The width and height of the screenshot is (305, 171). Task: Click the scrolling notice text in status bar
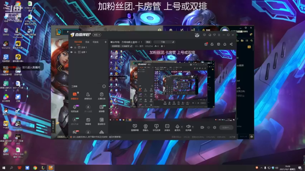pyautogui.click(x=97, y=137)
